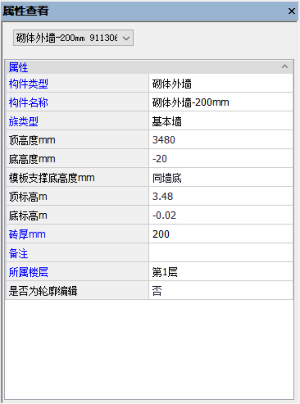Click the empty 备注 value field
The height and width of the screenshot is (404, 300).
pyautogui.click(x=221, y=253)
